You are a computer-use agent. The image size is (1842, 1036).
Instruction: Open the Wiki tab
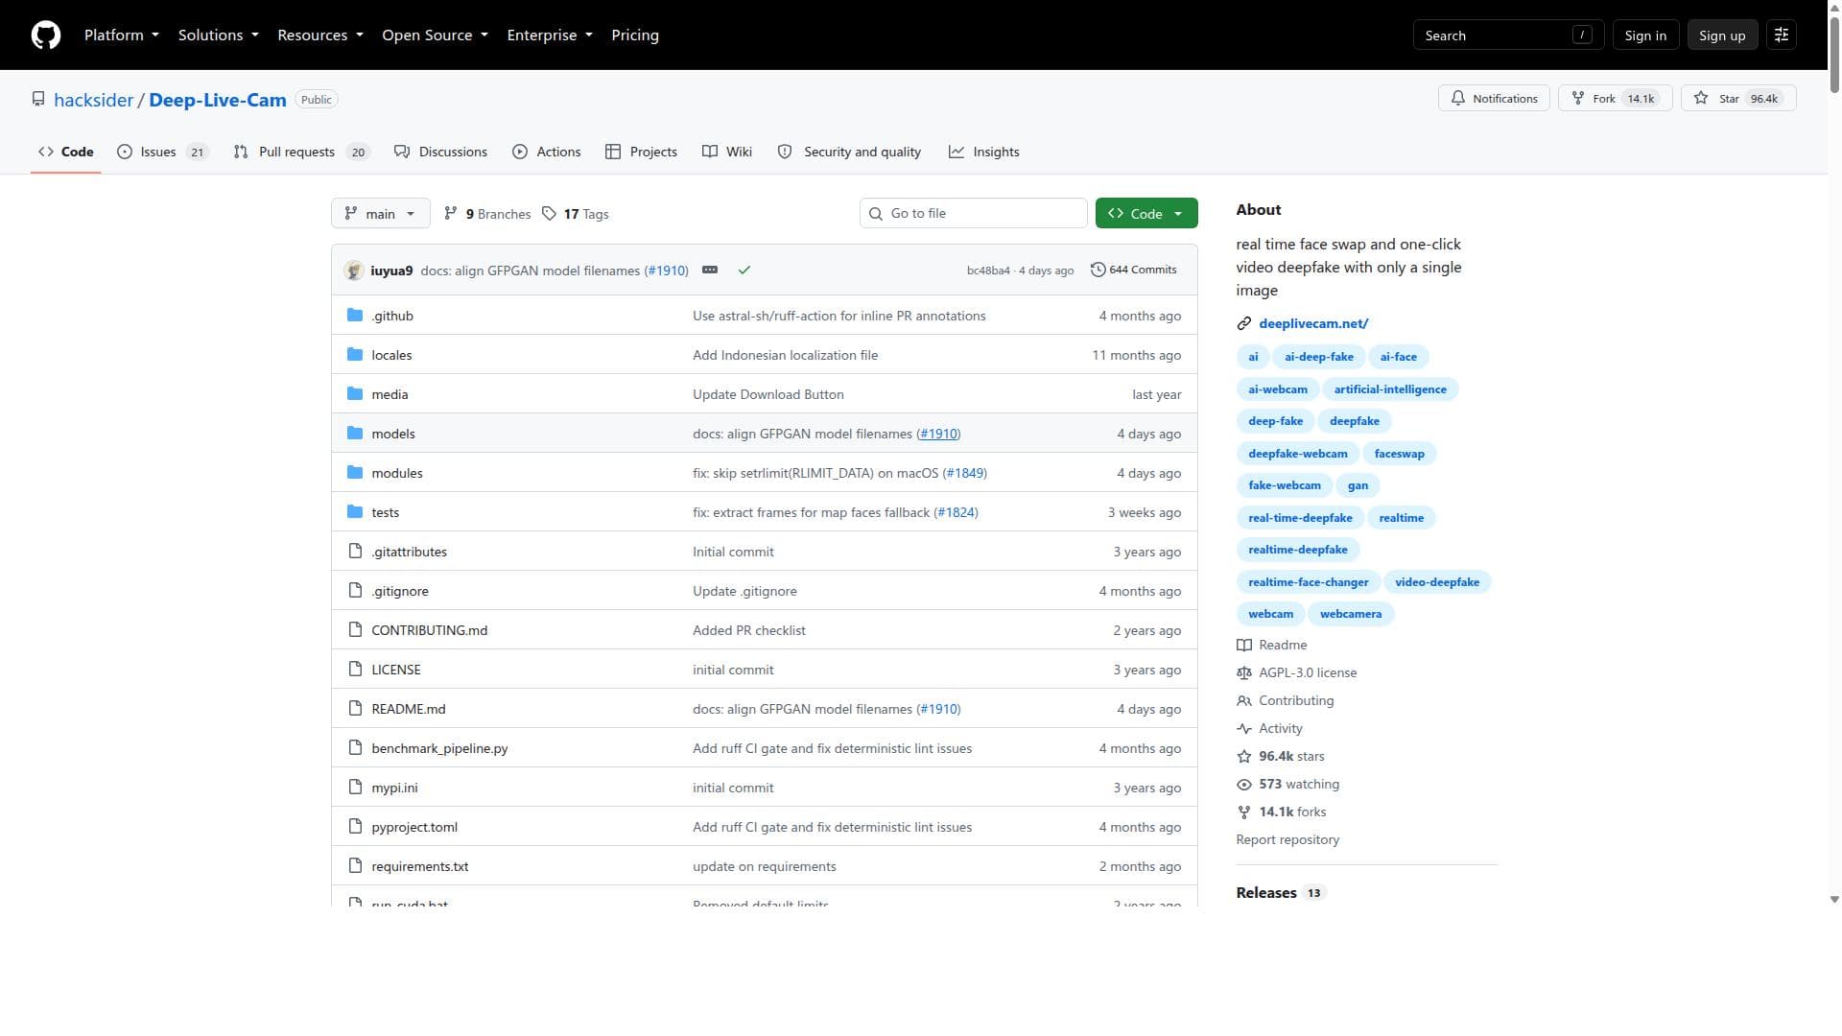(x=727, y=153)
